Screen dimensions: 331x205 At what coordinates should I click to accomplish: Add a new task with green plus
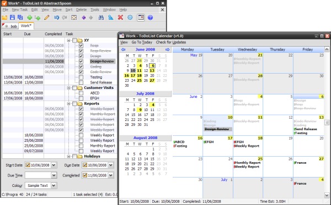pos(30,18)
